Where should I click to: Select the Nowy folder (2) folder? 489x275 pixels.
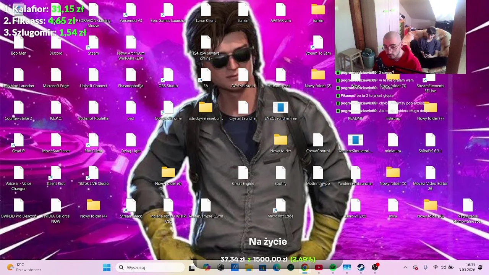click(x=318, y=78)
